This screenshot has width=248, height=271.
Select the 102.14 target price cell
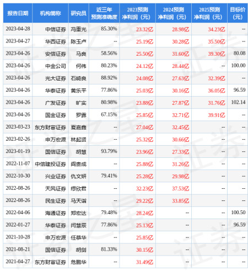pos(238,102)
